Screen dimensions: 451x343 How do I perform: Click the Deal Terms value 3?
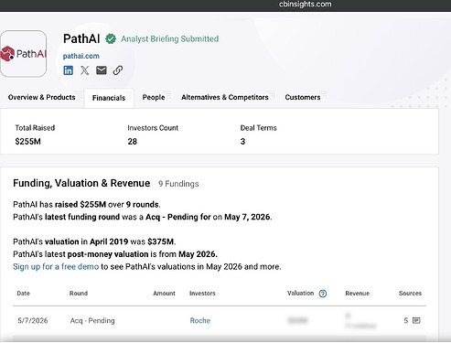(242, 142)
